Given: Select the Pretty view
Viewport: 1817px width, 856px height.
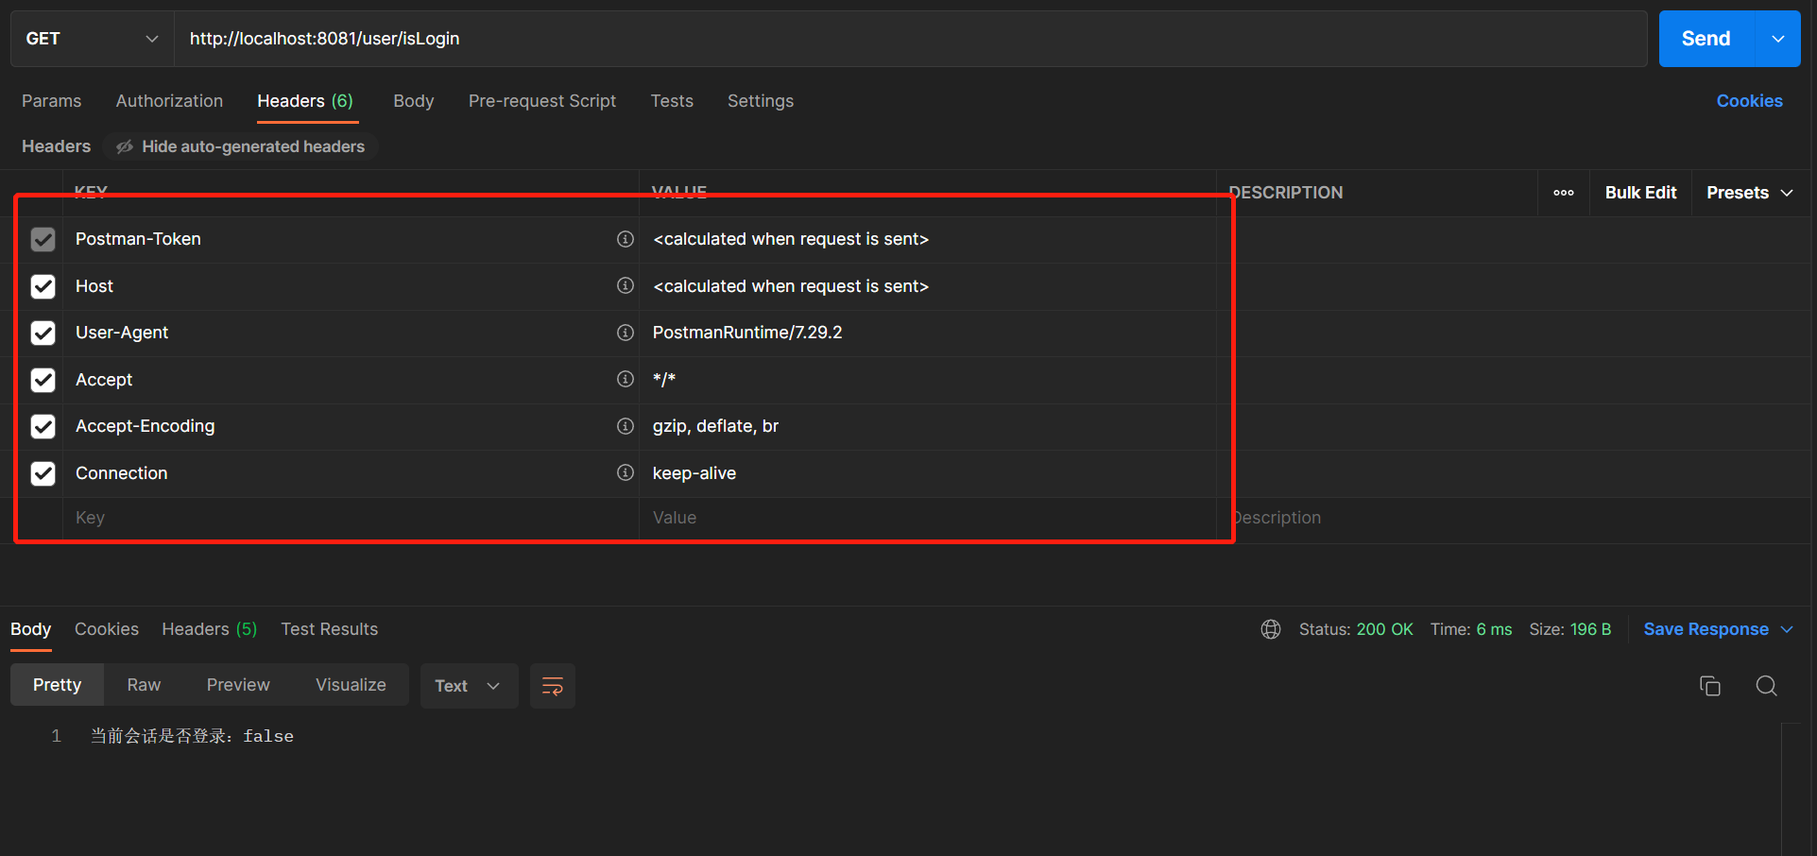Looking at the screenshot, I should point(58,685).
